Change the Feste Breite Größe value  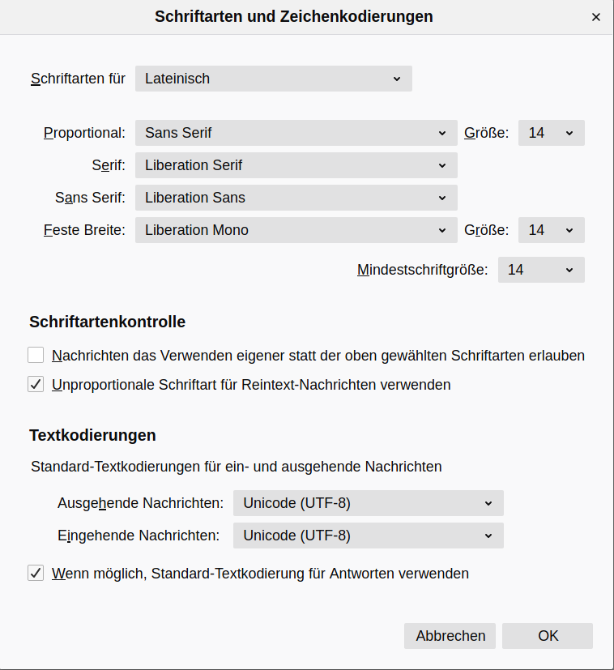pyautogui.click(x=551, y=230)
